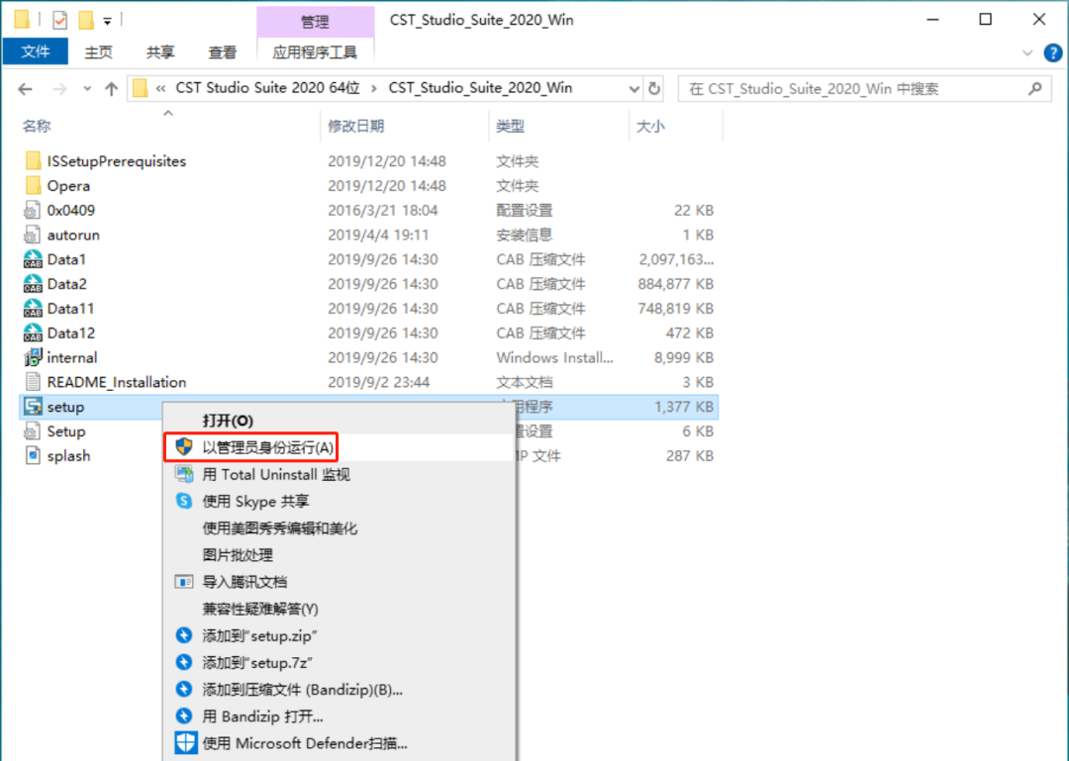
Task: Click the Data2 CAB archive icon
Action: point(33,284)
